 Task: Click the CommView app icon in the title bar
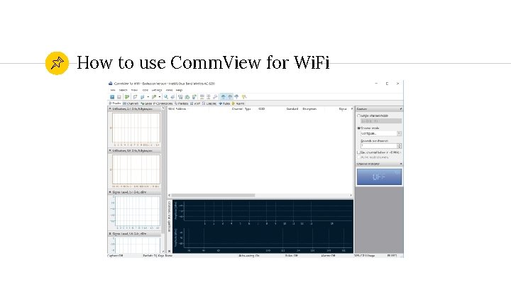[111, 84]
